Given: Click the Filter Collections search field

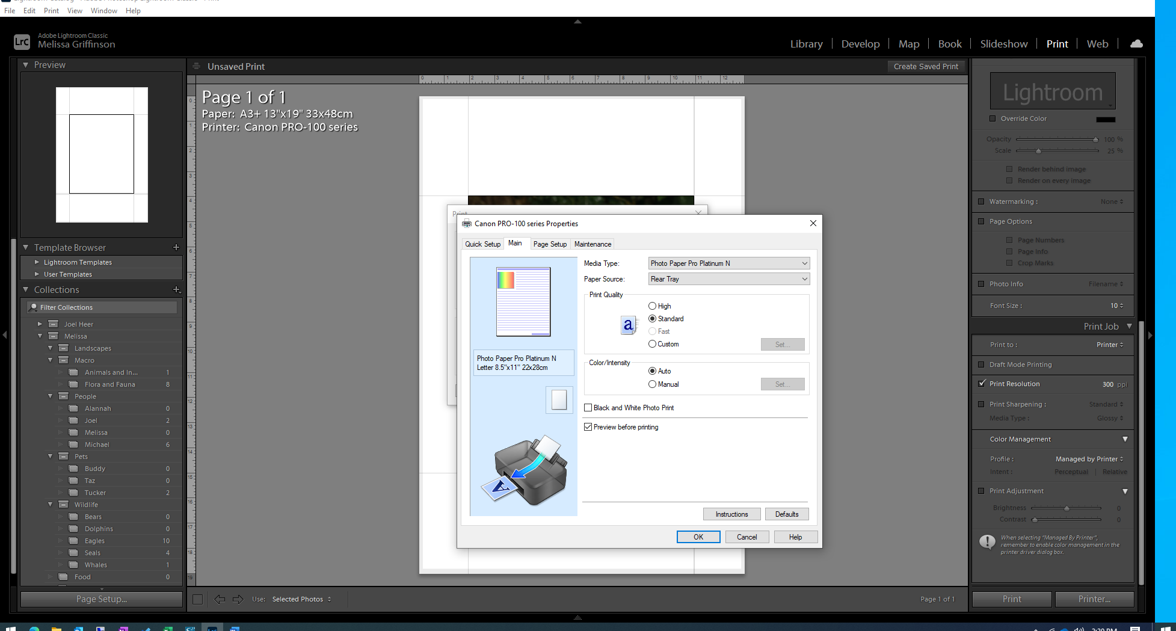Looking at the screenshot, I should point(102,307).
